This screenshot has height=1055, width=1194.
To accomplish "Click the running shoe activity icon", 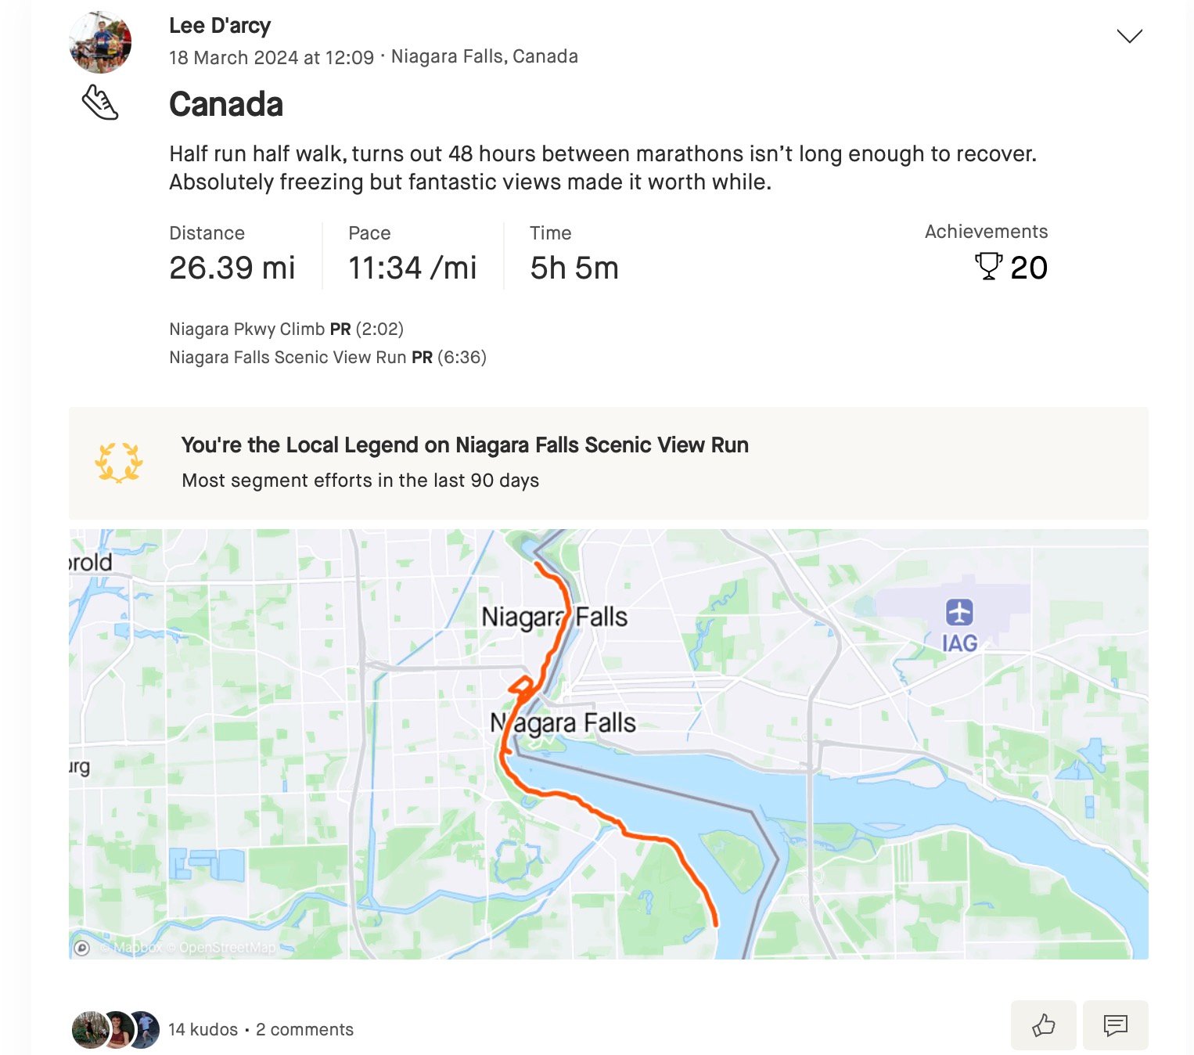I will click(100, 103).
